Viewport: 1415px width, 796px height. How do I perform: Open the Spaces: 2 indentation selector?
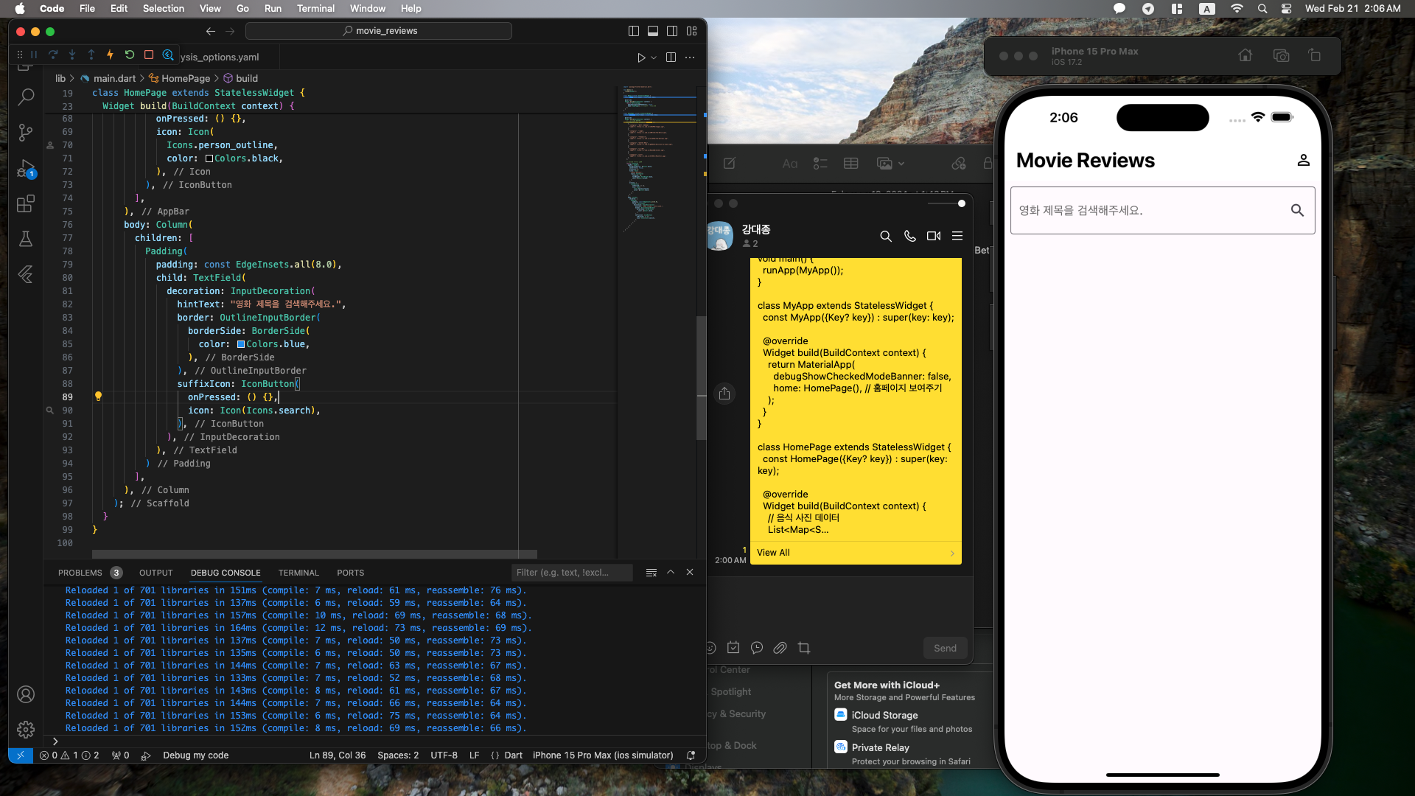coord(398,755)
